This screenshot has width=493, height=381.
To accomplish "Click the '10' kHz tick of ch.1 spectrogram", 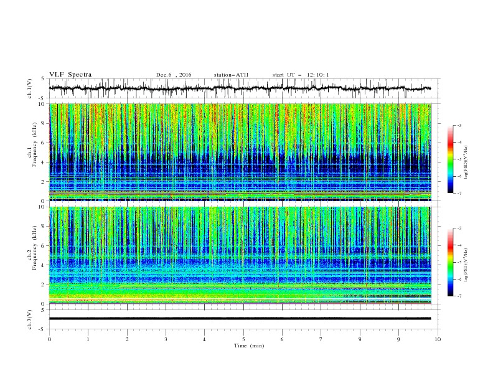I will click(42, 104).
